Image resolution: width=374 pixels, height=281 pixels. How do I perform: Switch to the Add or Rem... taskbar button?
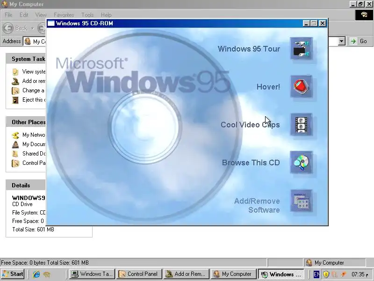(x=187, y=274)
